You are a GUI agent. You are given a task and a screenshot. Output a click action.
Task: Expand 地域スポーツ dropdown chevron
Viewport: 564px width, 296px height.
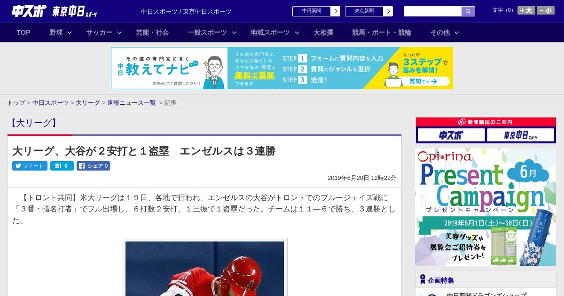[297, 32]
